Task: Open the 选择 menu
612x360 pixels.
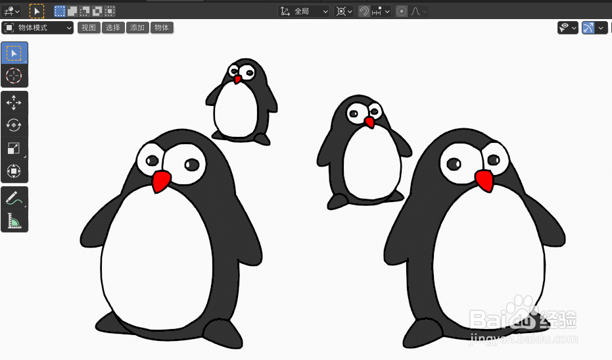Action: tap(113, 28)
